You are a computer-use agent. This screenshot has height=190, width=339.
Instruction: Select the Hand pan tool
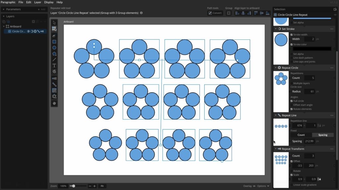pyautogui.click(x=54, y=103)
